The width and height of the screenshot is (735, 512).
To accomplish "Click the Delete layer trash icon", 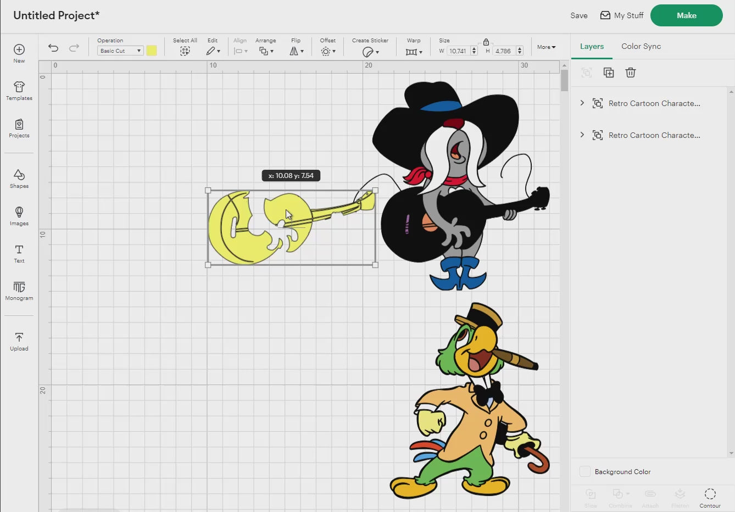I will pyautogui.click(x=631, y=73).
